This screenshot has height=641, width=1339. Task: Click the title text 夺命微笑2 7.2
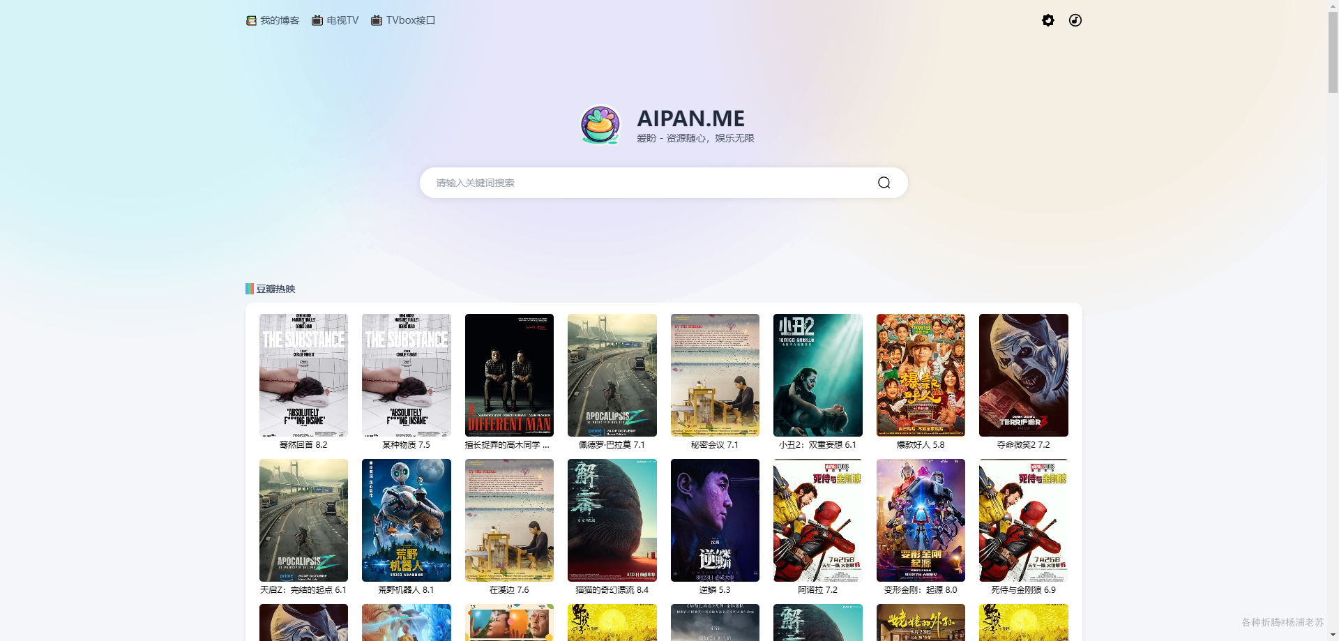click(1024, 445)
